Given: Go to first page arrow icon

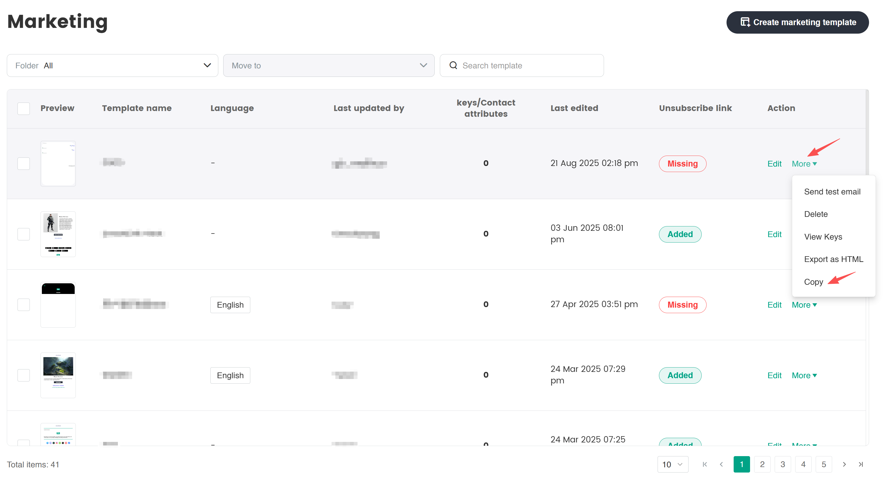Looking at the screenshot, I should (x=704, y=464).
